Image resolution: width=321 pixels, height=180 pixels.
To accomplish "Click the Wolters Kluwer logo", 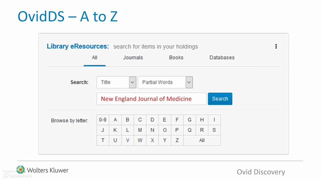I will pyautogui.click(x=43, y=170).
